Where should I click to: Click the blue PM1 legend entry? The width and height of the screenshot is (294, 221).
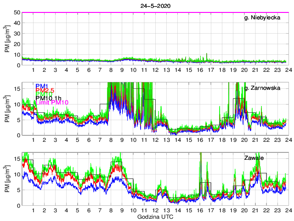click(41, 86)
